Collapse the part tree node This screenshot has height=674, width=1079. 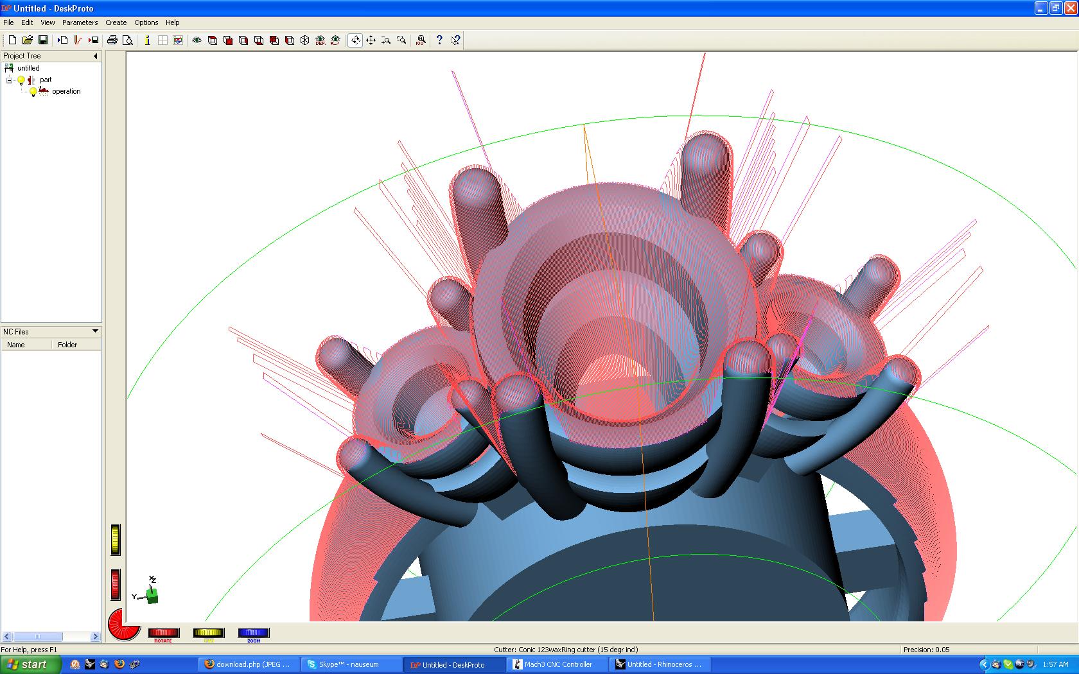coord(9,80)
